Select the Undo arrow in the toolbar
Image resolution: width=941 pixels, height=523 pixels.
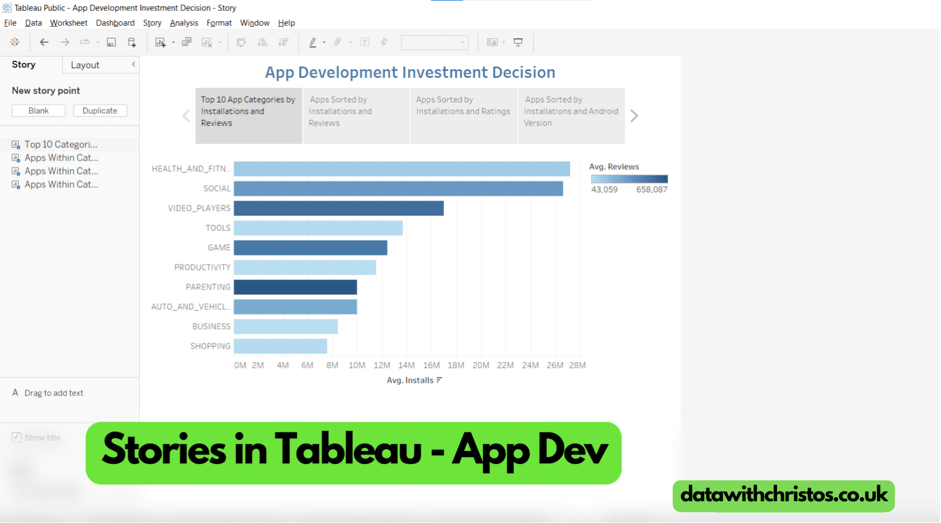click(44, 42)
